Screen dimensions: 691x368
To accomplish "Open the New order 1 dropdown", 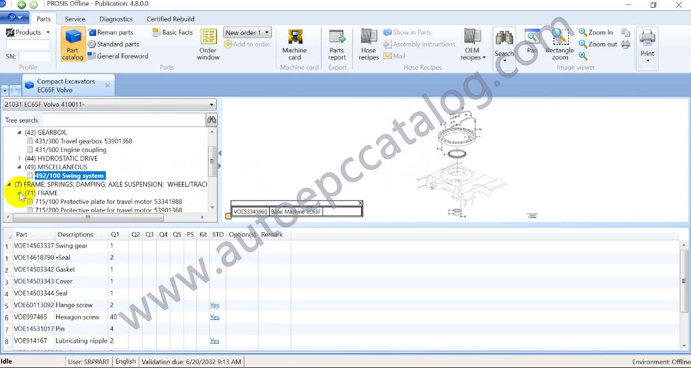I will coord(247,33).
